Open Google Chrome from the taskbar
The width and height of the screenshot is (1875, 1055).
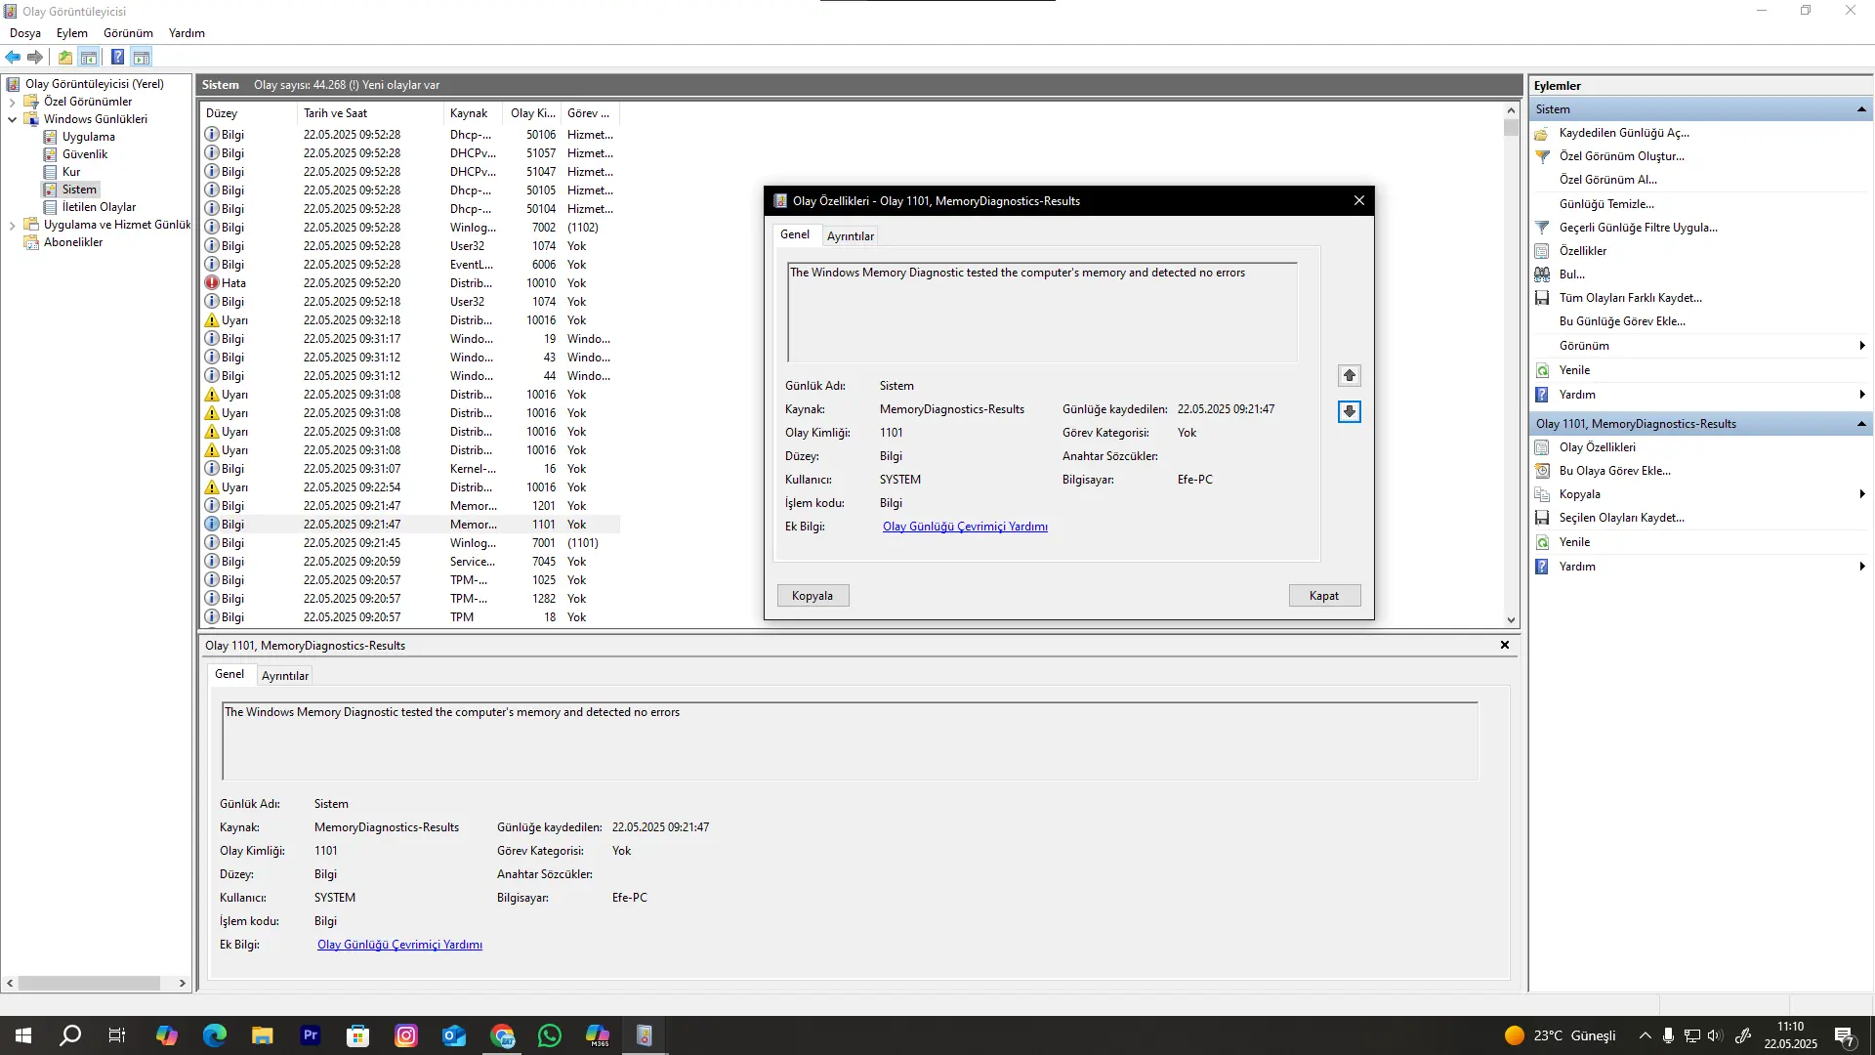coord(502,1035)
